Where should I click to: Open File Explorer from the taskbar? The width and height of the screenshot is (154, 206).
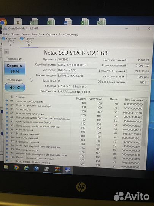pos(6,167)
